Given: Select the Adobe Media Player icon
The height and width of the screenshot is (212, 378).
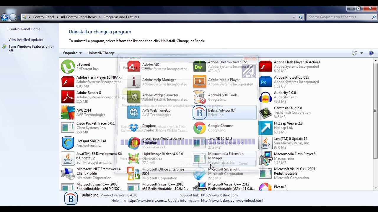Looking at the screenshot, I should pos(199,82).
